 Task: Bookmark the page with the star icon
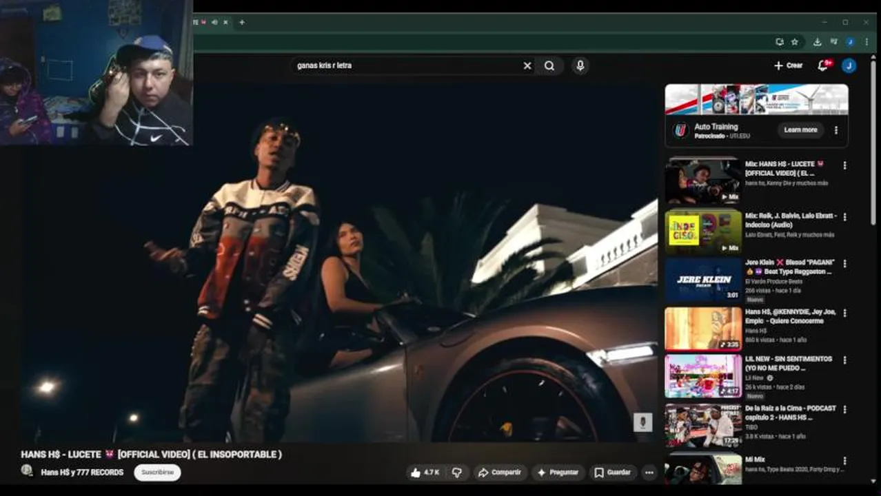point(795,42)
